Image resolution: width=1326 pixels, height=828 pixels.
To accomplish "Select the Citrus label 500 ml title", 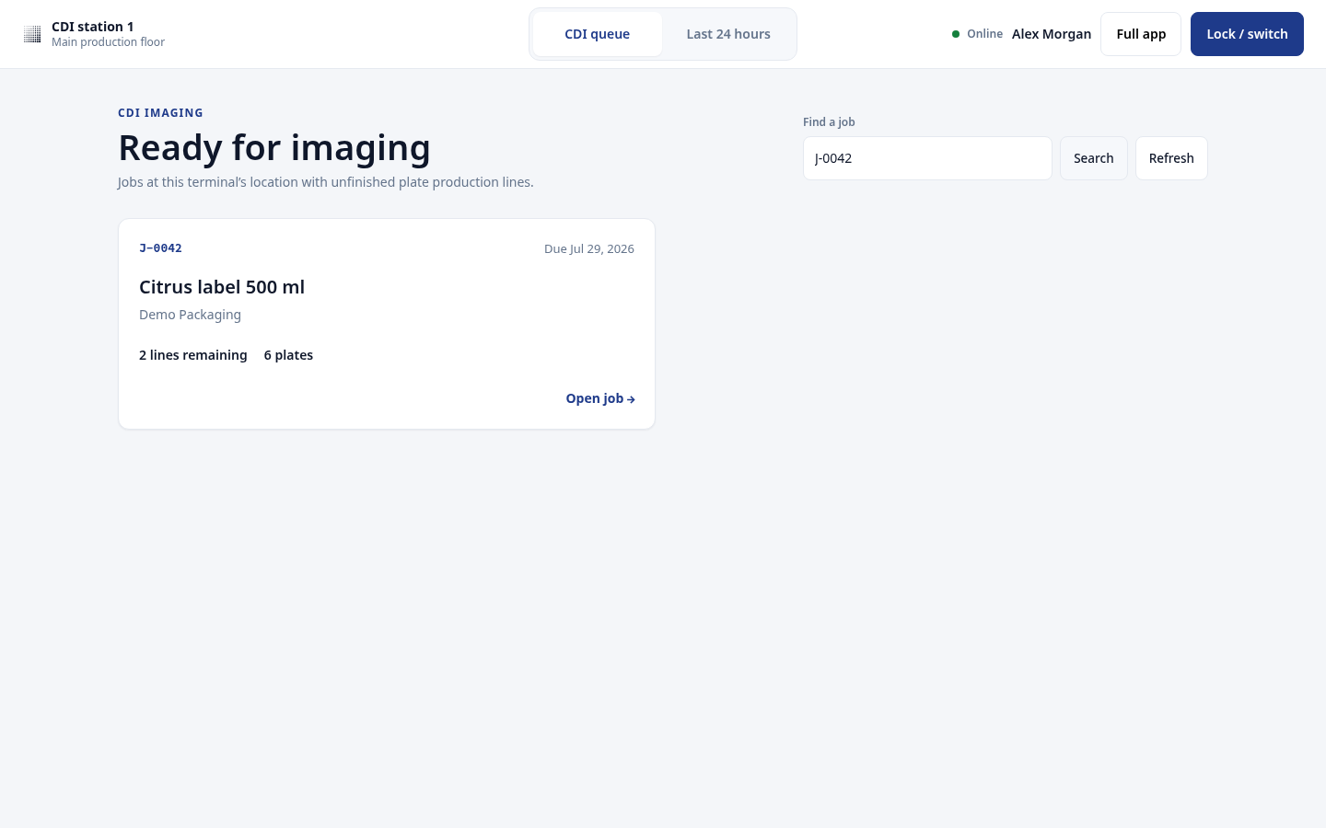I will (x=222, y=287).
